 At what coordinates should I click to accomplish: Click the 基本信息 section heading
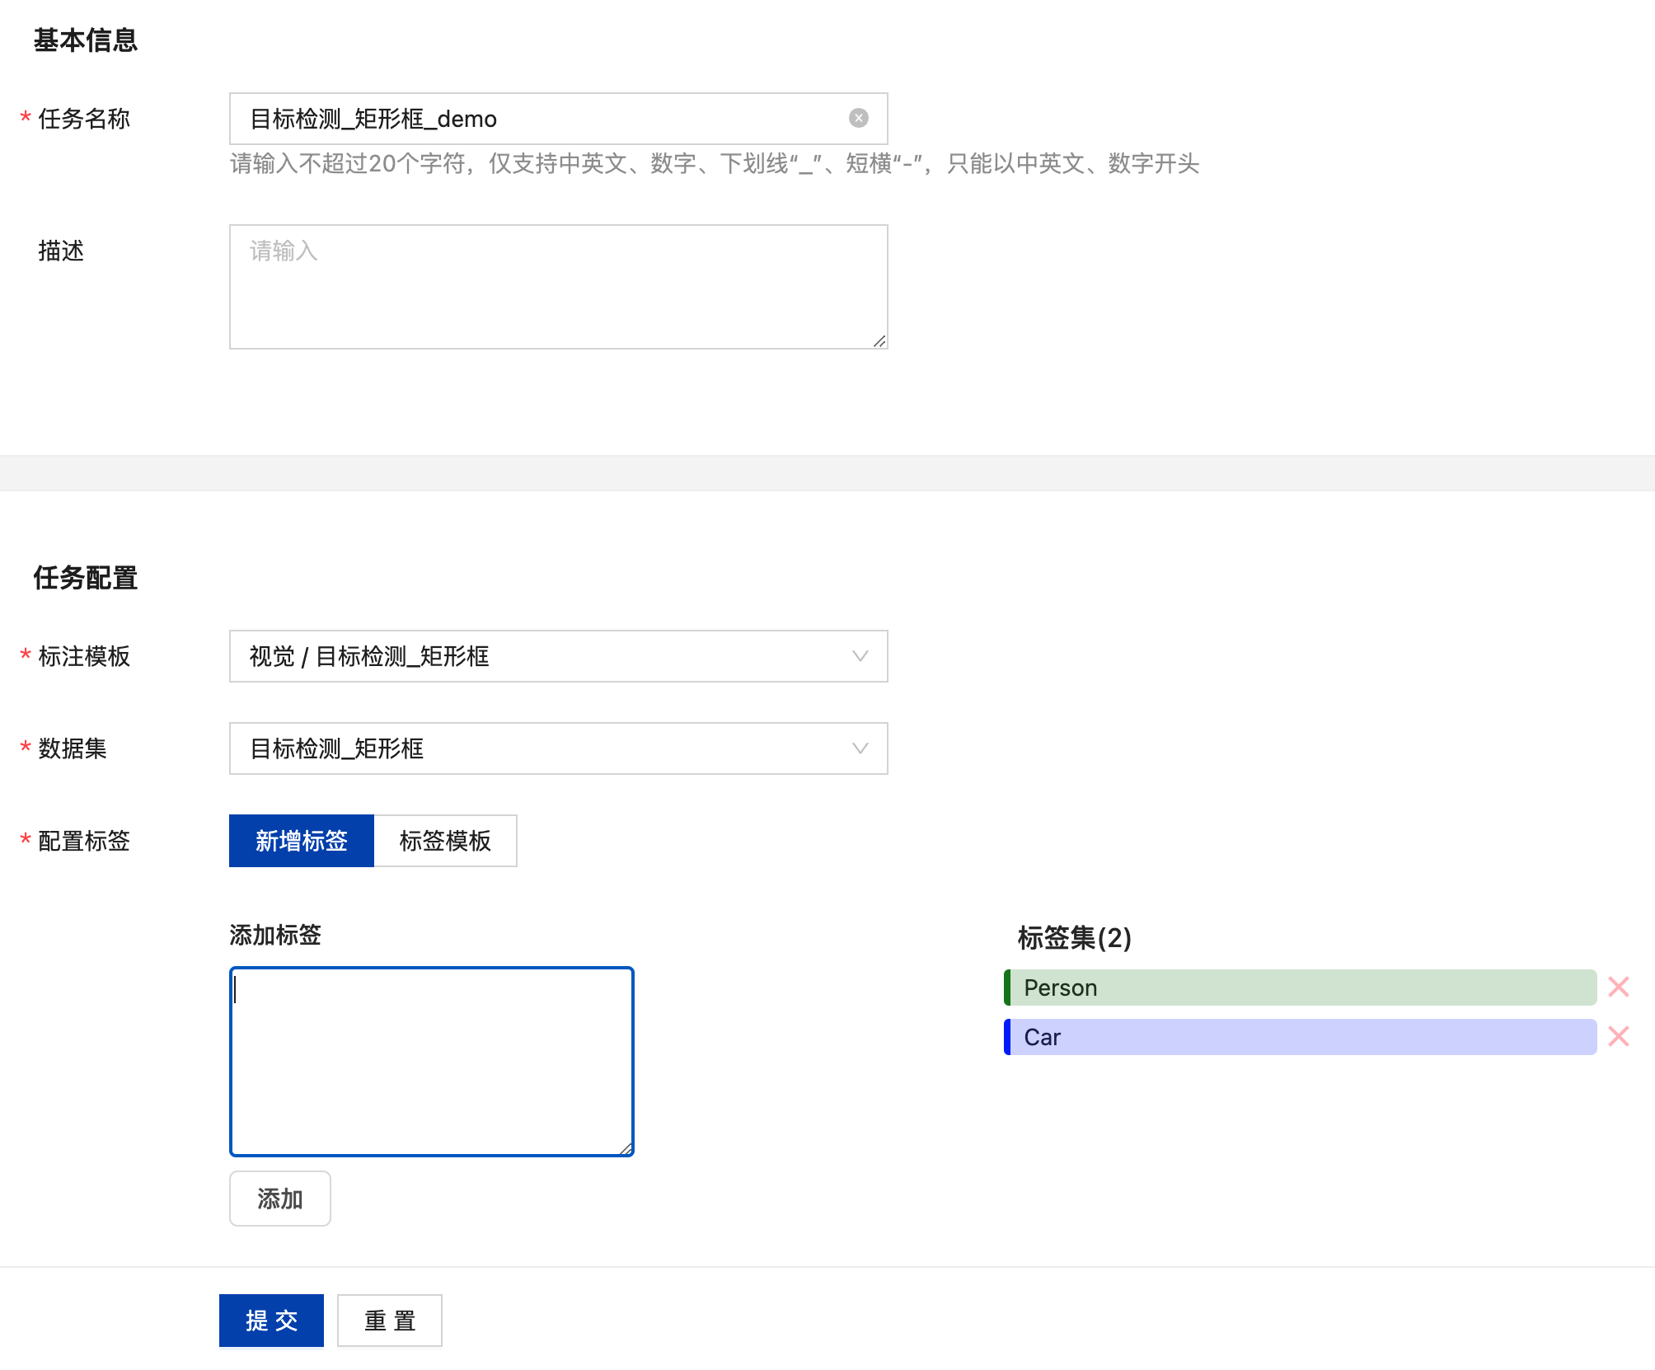[86, 40]
